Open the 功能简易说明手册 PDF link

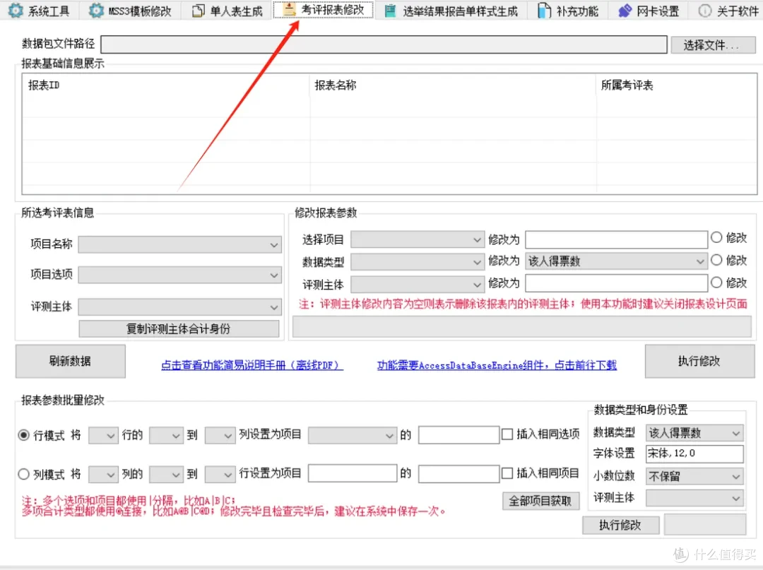(x=252, y=365)
